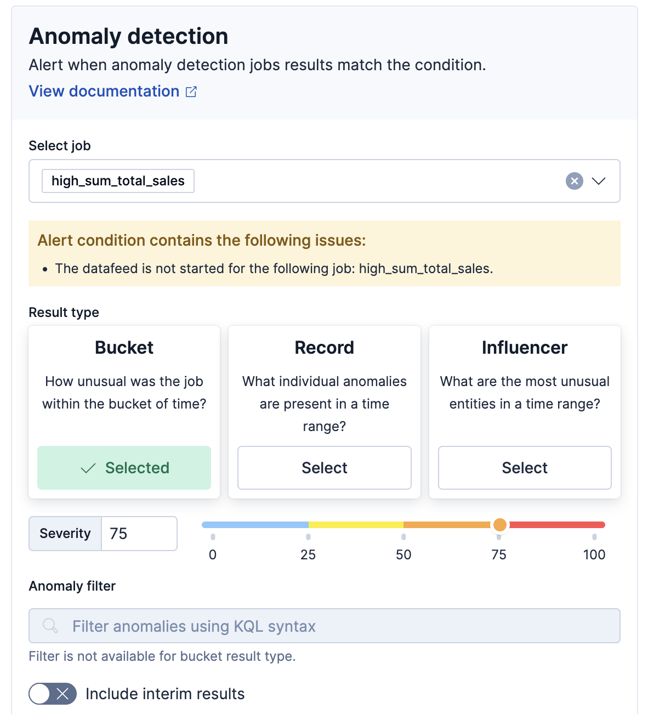Expand the Select job dropdown chevron

599,181
